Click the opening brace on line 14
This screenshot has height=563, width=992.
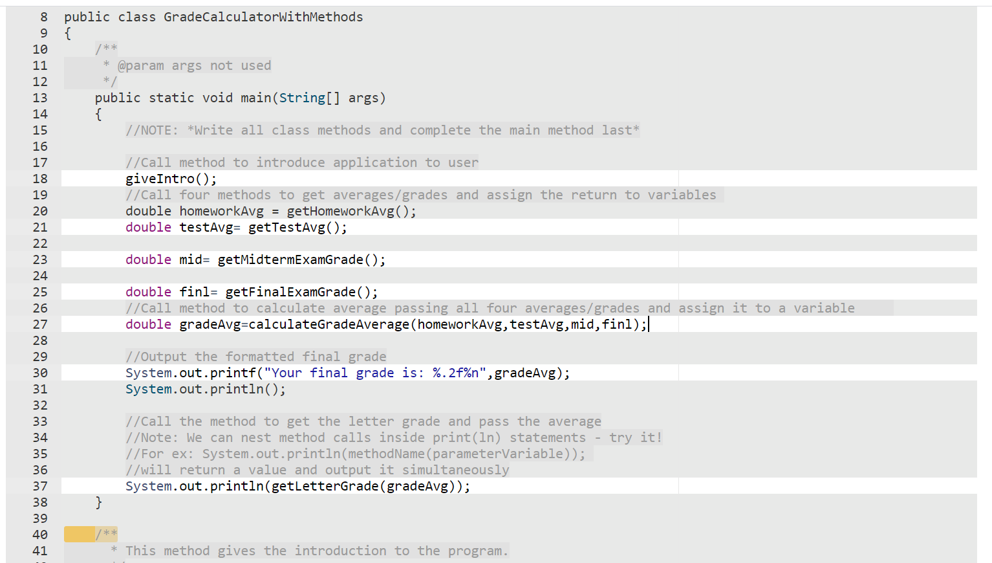coord(98,114)
